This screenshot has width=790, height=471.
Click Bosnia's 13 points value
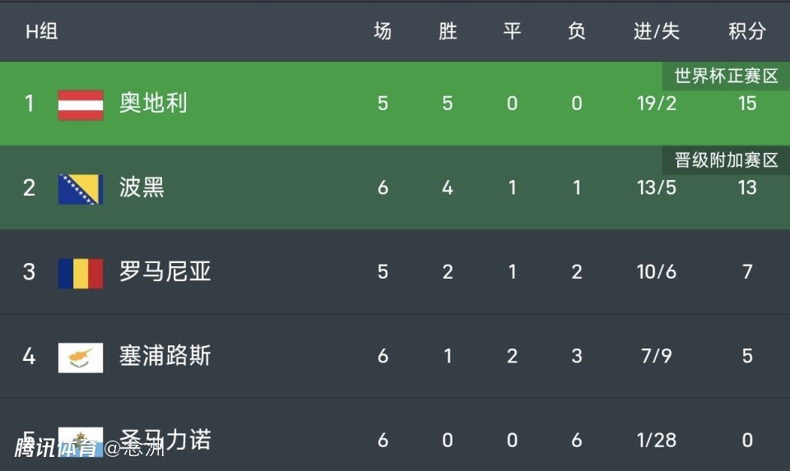pyautogui.click(x=746, y=188)
